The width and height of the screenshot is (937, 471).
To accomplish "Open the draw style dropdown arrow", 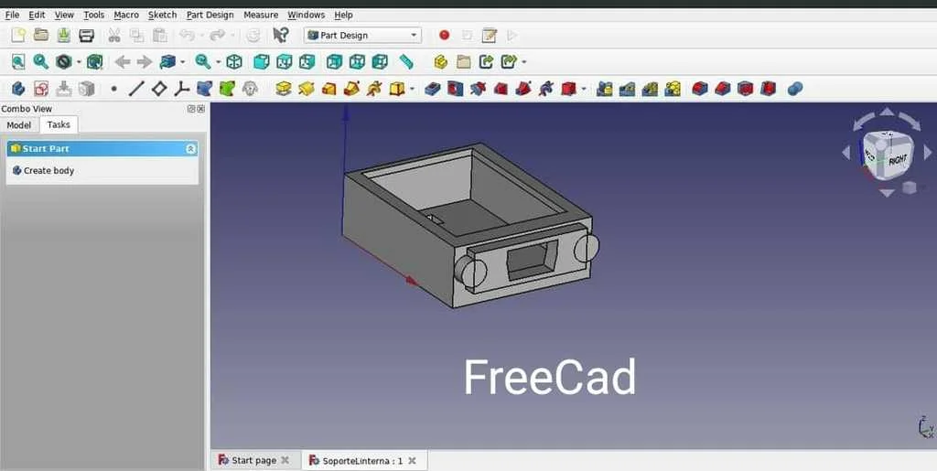I will tap(79, 62).
